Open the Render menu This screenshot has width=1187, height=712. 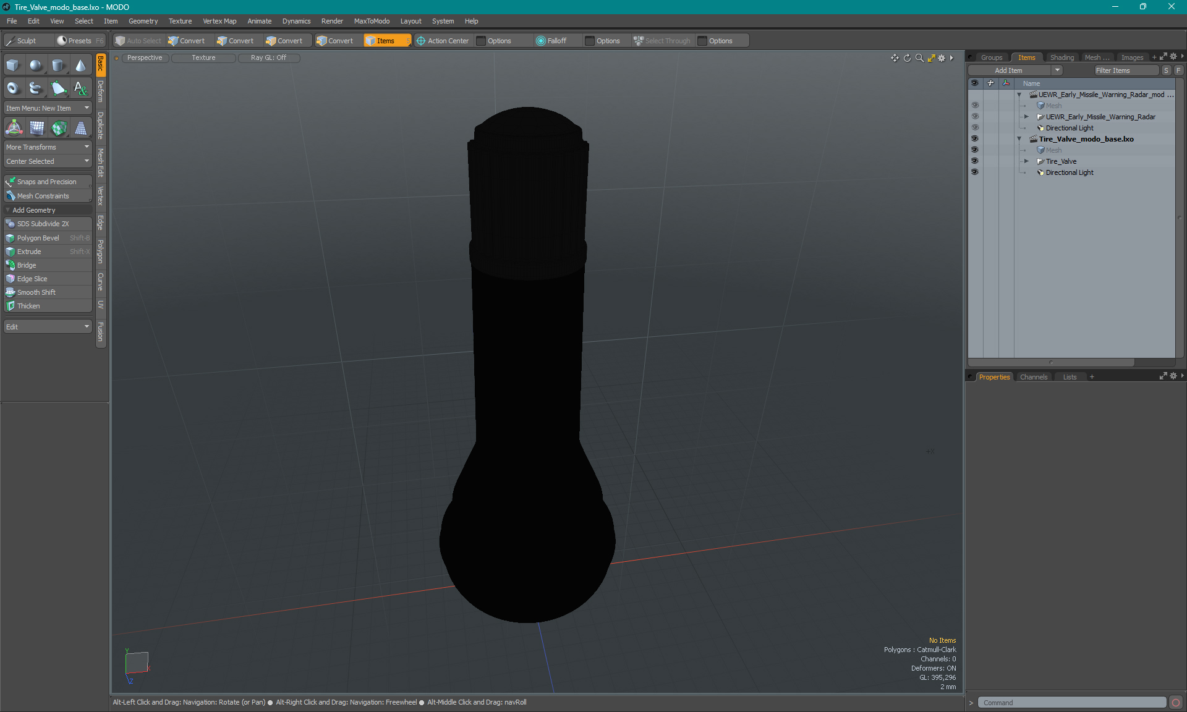click(x=332, y=21)
